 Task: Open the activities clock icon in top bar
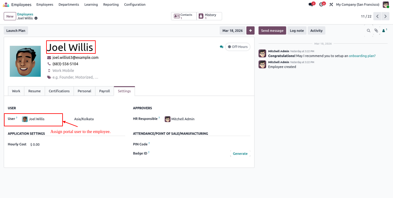[321, 5]
